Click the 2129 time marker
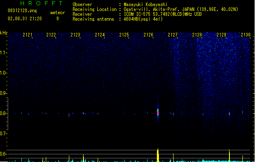 pyautogui.click(x=221, y=35)
